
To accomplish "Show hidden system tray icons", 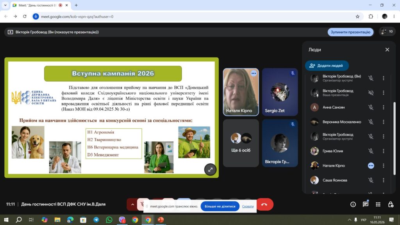I will coord(349,220).
